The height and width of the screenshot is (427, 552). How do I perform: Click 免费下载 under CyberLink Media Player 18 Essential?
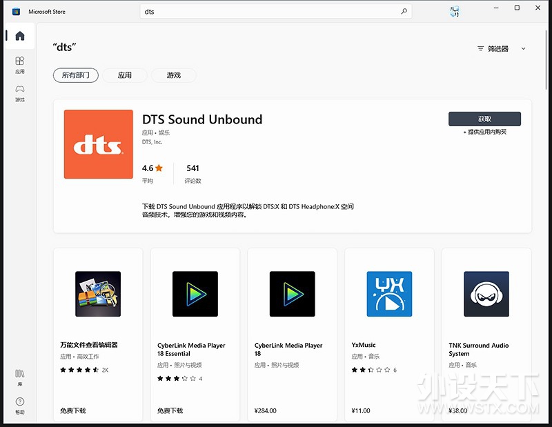point(170,410)
